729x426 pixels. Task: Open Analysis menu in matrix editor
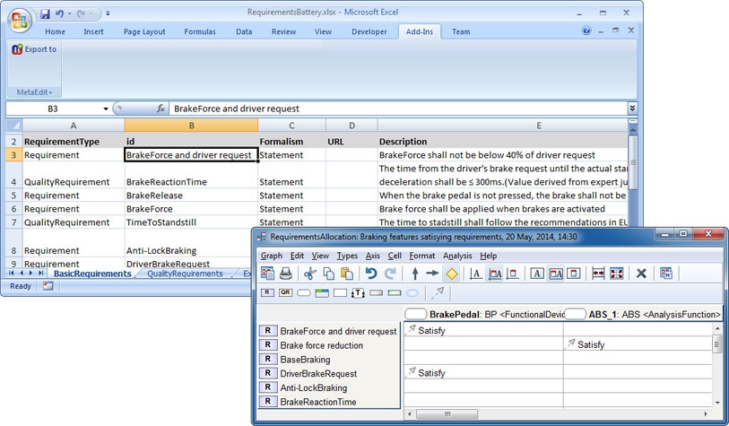coord(457,256)
